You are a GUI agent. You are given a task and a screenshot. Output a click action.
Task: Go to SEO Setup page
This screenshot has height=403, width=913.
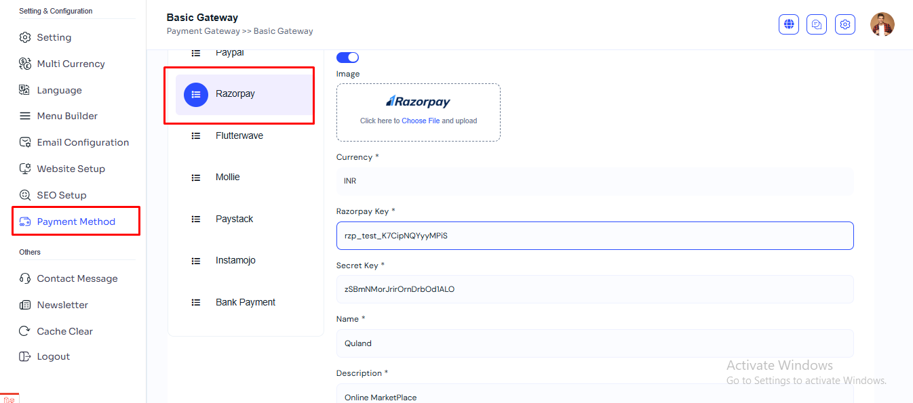62,195
